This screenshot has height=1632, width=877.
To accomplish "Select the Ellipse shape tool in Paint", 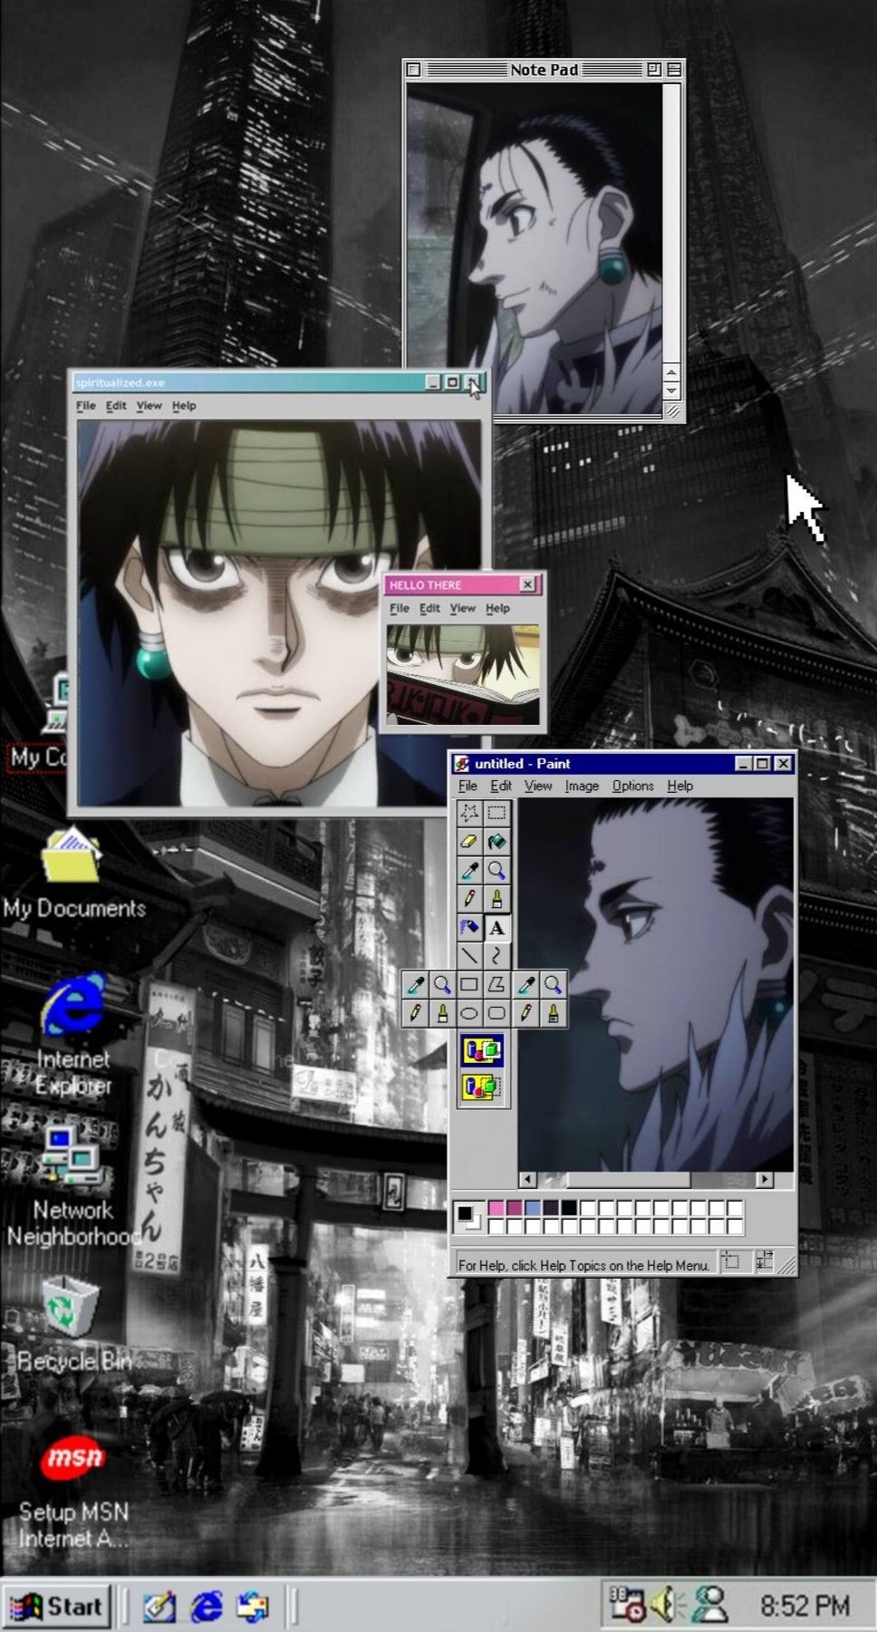I will pyautogui.click(x=468, y=1012).
